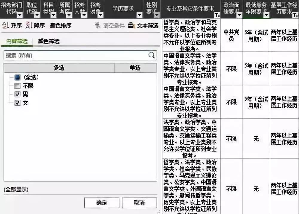Screen dimensions: 299x214
Task: Click active filter icon on 专业及其它条件要求 column
Action: pos(217,15)
